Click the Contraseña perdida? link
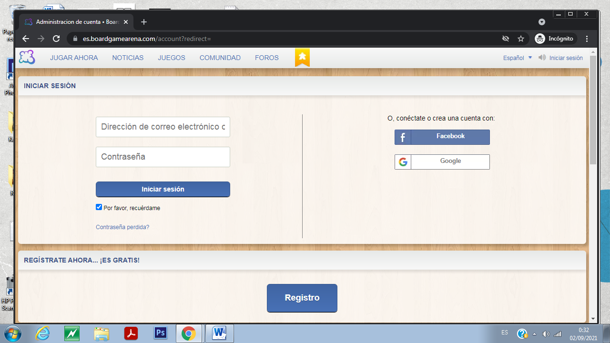 point(122,227)
